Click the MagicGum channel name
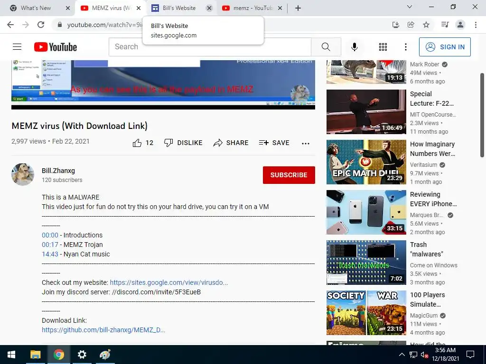The image size is (486, 364). 424,315
